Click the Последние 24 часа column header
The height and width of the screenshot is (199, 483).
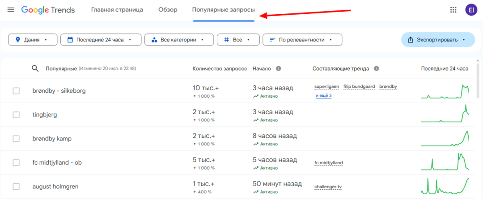pyautogui.click(x=445, y=68)
